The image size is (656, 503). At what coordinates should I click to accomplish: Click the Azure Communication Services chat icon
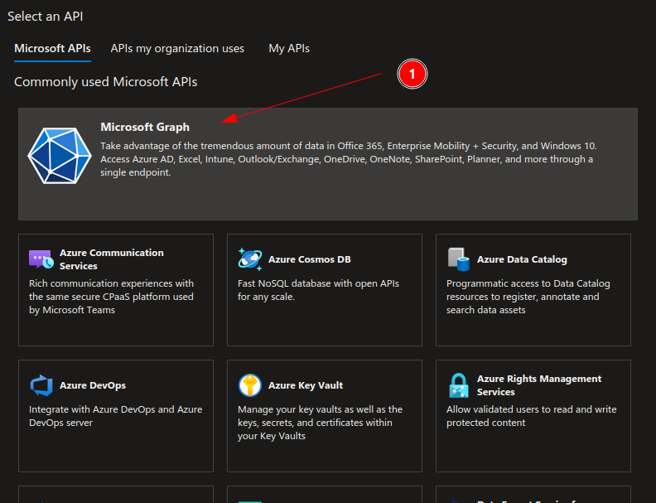[x=41, y=259]
